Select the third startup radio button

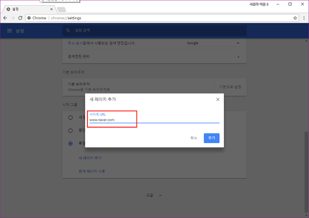point(71,144)
